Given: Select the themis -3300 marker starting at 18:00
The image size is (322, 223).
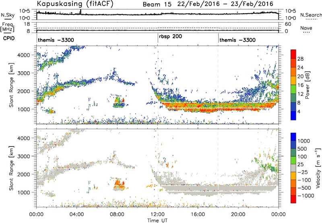Looking at the screenshot, I should click(237, 40).
